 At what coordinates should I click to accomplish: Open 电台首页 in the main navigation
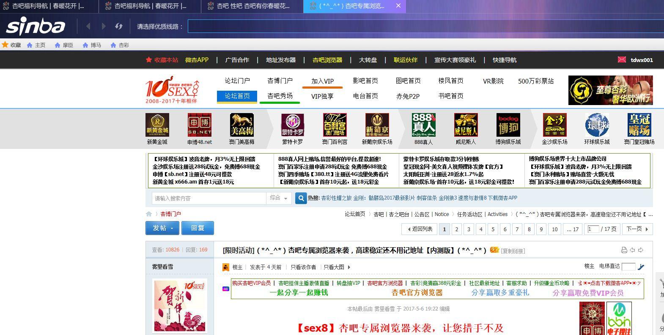pyautogui.click(x=365, y=96)
